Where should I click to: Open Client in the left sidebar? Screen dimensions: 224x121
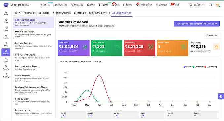pos(6,29)
